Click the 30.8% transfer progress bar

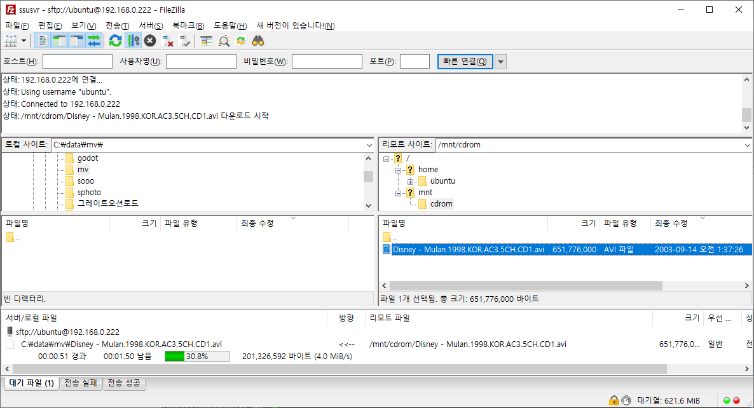pyautogui.click(x=196, y=356)
